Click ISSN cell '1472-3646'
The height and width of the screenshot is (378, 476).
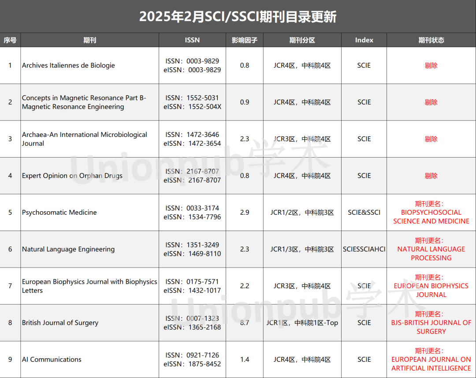(x=192, y=139)
